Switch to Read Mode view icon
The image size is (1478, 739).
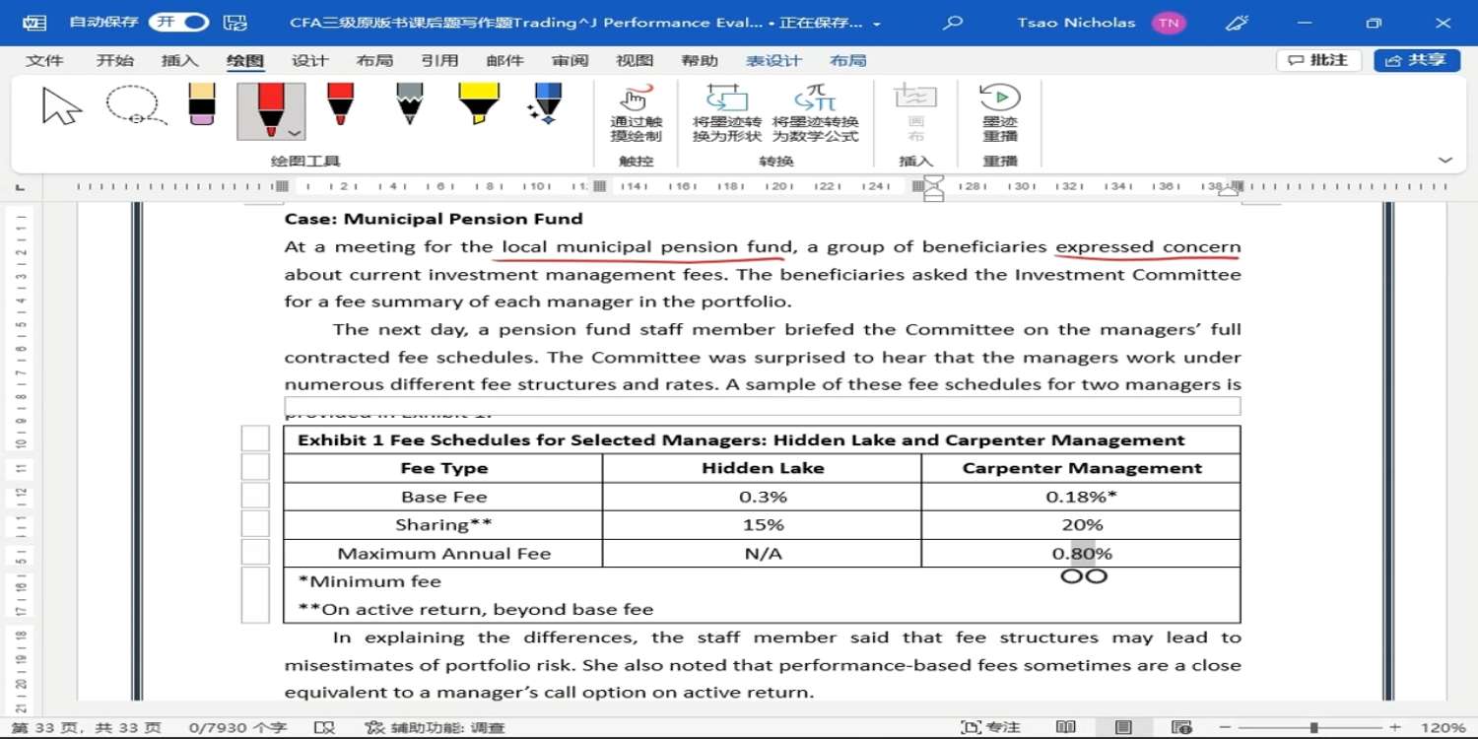1066,727
